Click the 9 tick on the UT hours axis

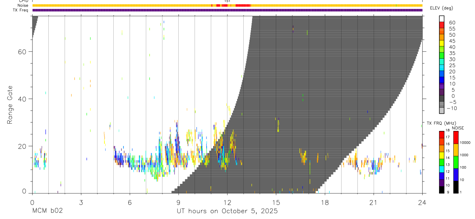click(x=178, y=202)
